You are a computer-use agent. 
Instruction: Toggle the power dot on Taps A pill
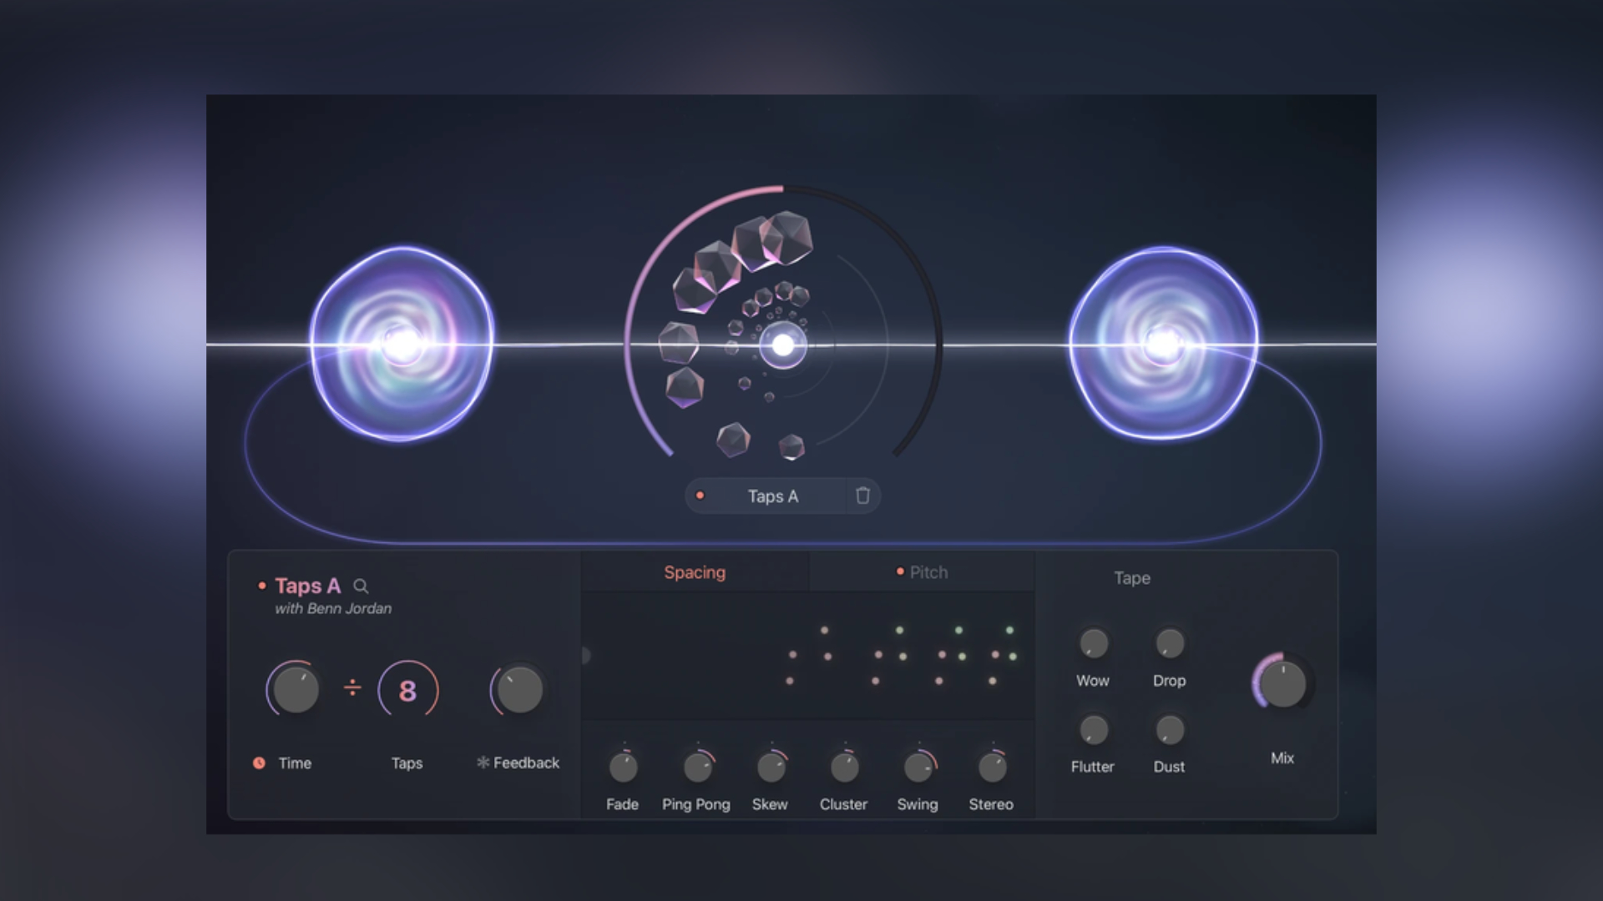pyautogui.click(x=700, y=496)
